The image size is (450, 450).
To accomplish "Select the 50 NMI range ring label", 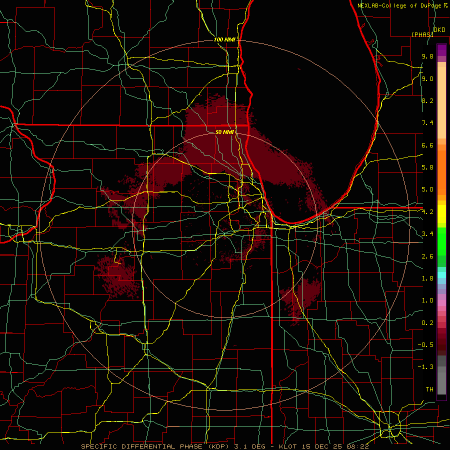I will (224, 132).
